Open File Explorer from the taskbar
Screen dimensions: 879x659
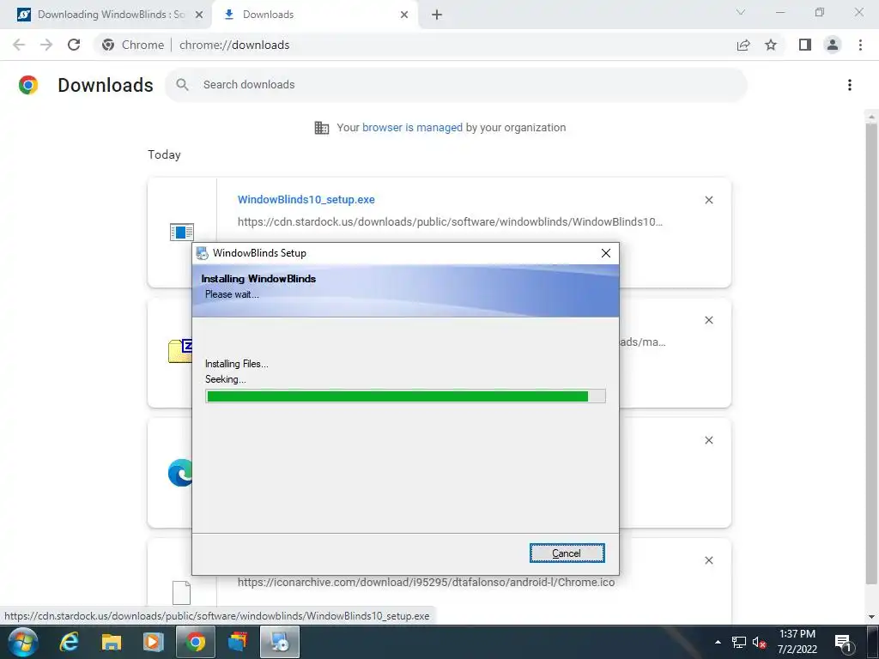click(x=111, y=642)
